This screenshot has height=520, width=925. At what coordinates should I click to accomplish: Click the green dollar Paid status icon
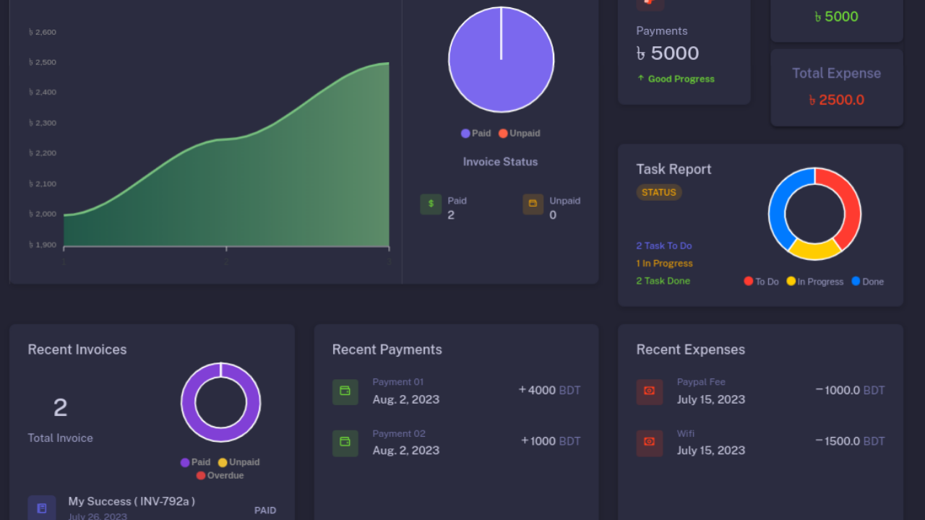click(431, 204)
